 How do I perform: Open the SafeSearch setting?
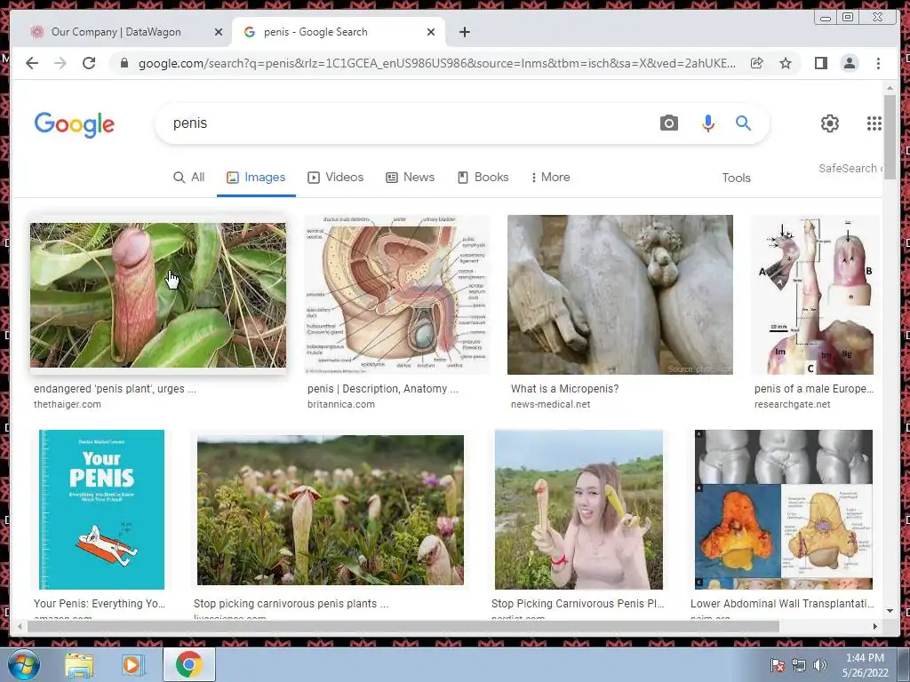point(850,168)
